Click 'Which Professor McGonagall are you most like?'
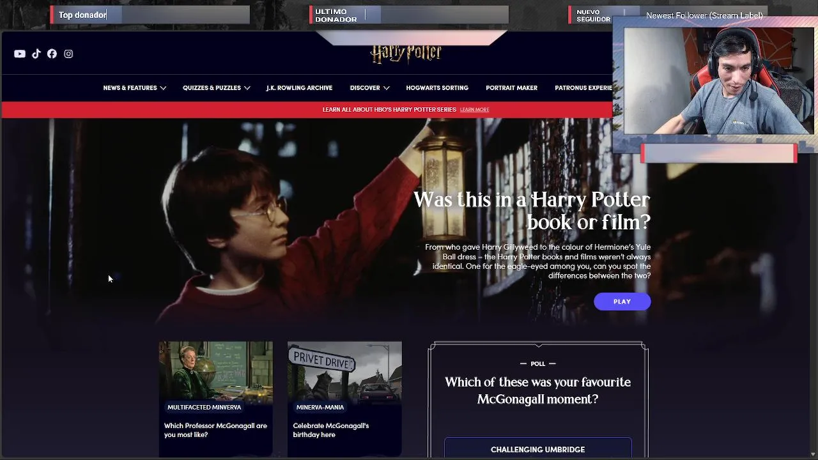The image size is (818, 460). pyautogui.click(x=215, y=430)
